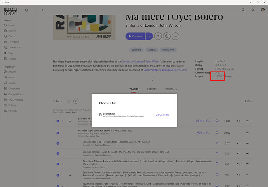268x187 pixels.
Task: Open Listen Later in sidebar
Action: point(12,48)
